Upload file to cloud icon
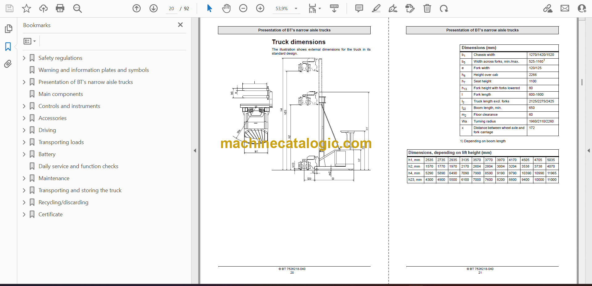The image size is (592, 286). 43,8
